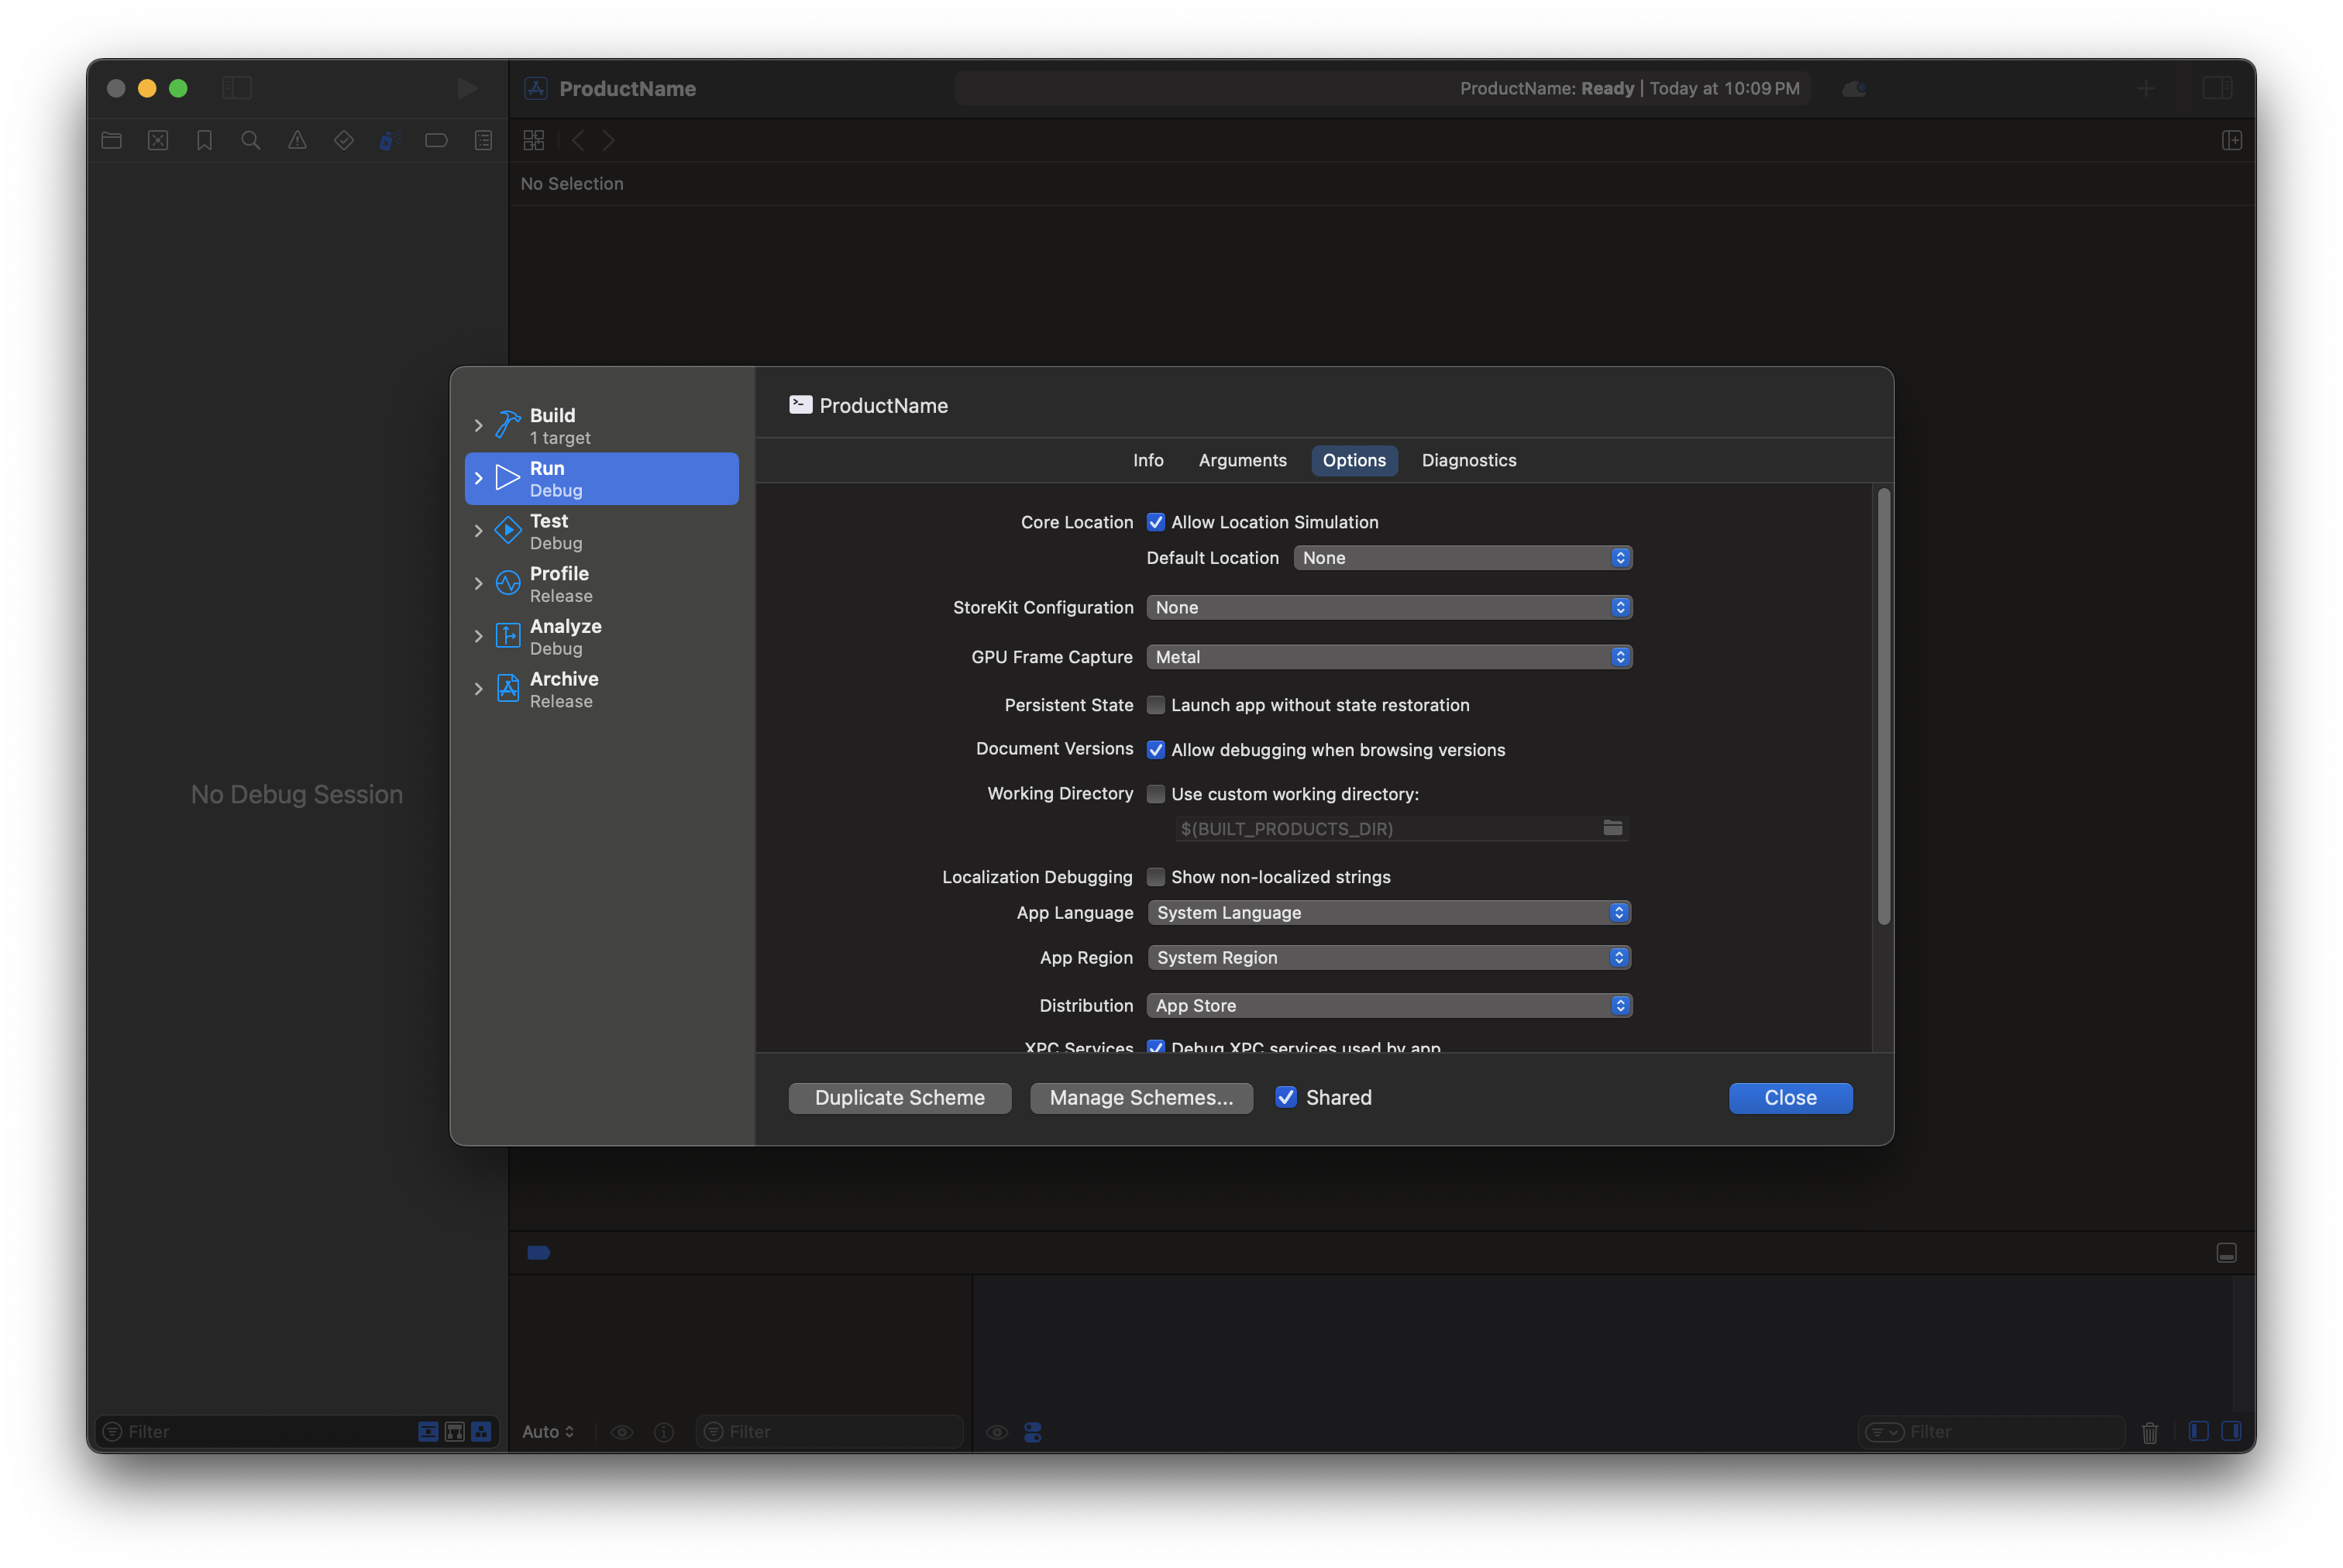Hide the debug area with panel icon
The image size is (2343, 1568).
[2226, 1253]
